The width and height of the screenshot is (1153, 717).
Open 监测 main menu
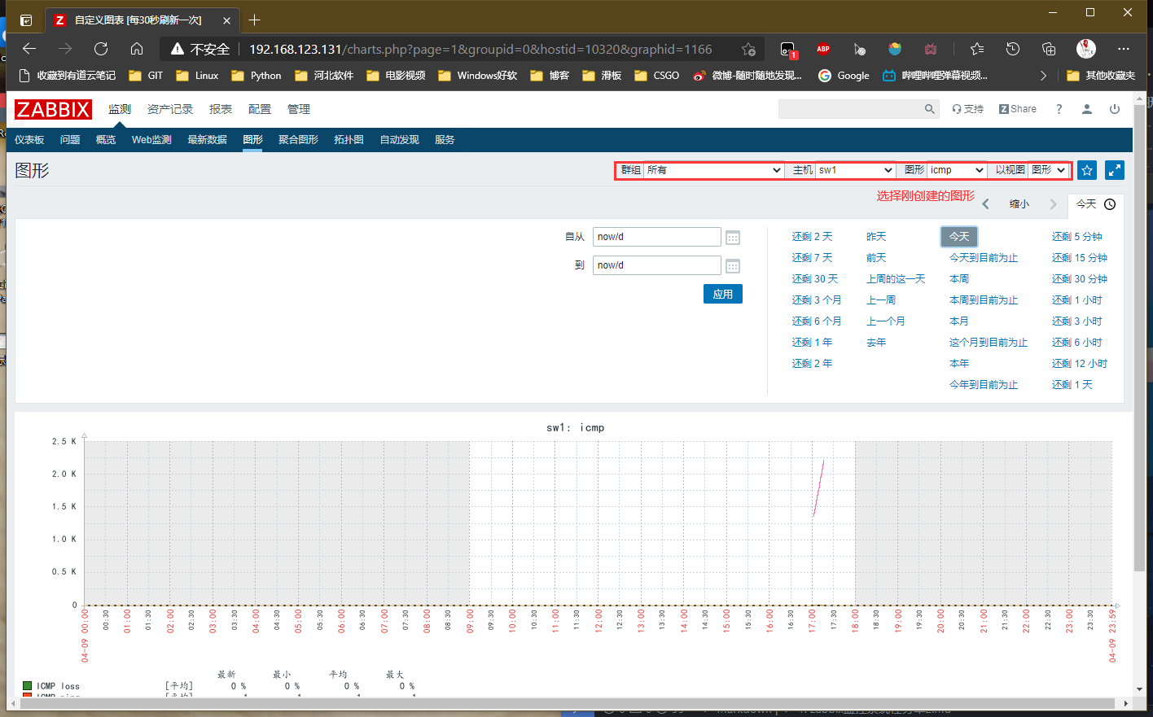pyautogui.click(x=120, y=109)
